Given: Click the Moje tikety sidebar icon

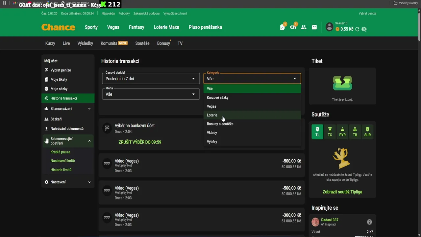Looking at the screenshot, I should [x=46, y=79].
